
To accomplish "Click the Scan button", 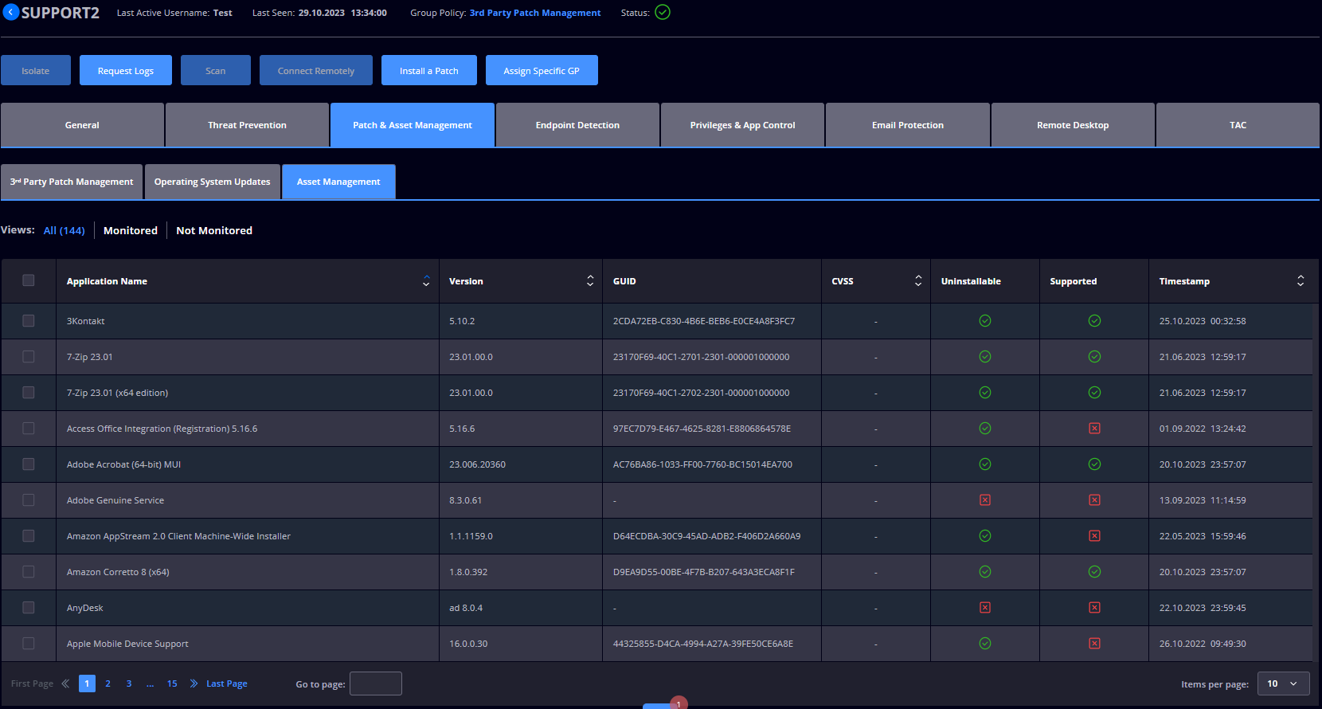I will (x=216, y=70).
